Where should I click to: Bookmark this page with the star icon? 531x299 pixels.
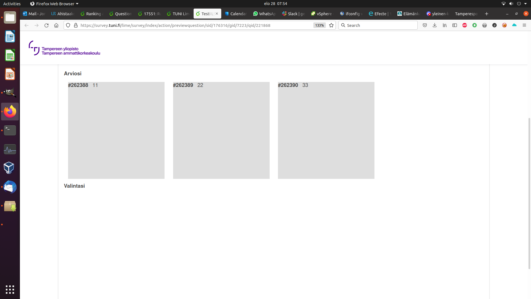331,25
